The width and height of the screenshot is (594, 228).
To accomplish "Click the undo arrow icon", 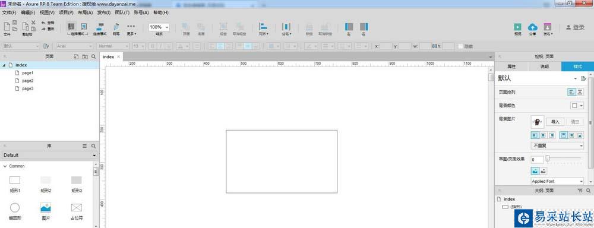I will pyautogui.click(x=43, y=23).
